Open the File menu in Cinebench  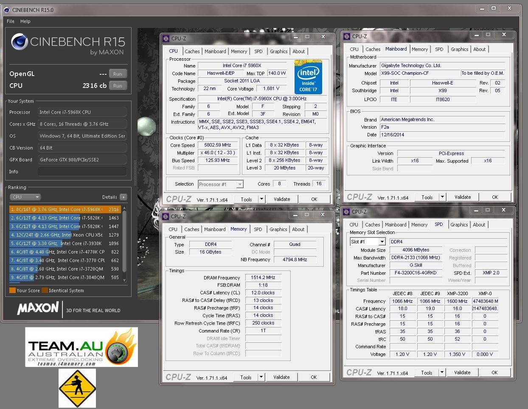coord(11,21)
